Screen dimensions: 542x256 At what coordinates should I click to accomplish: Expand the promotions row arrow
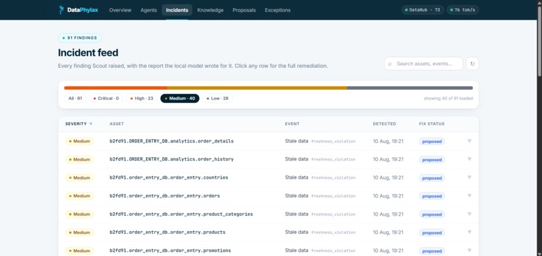point(469,251)
